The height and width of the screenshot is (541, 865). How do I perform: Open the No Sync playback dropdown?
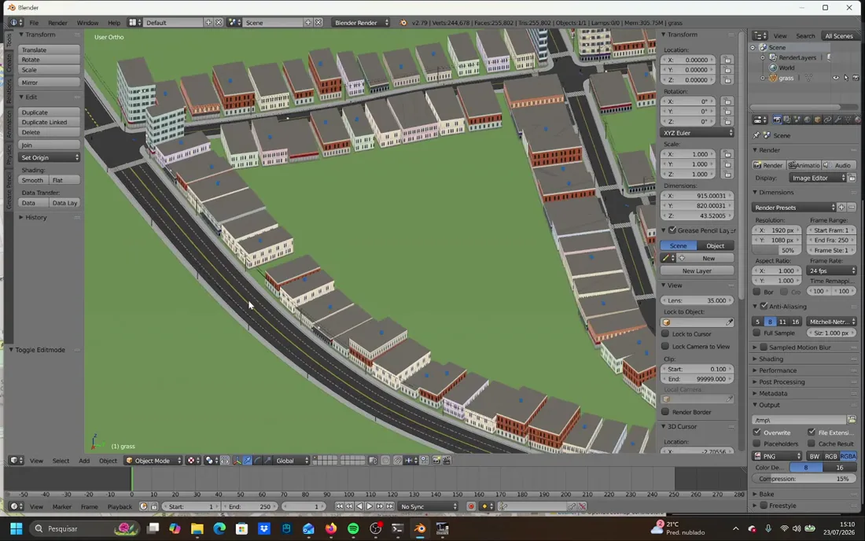click(429, 506)
